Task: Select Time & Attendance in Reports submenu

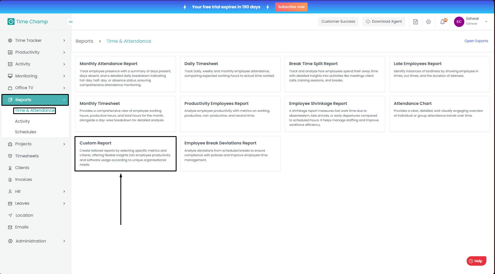Action: 35,110
